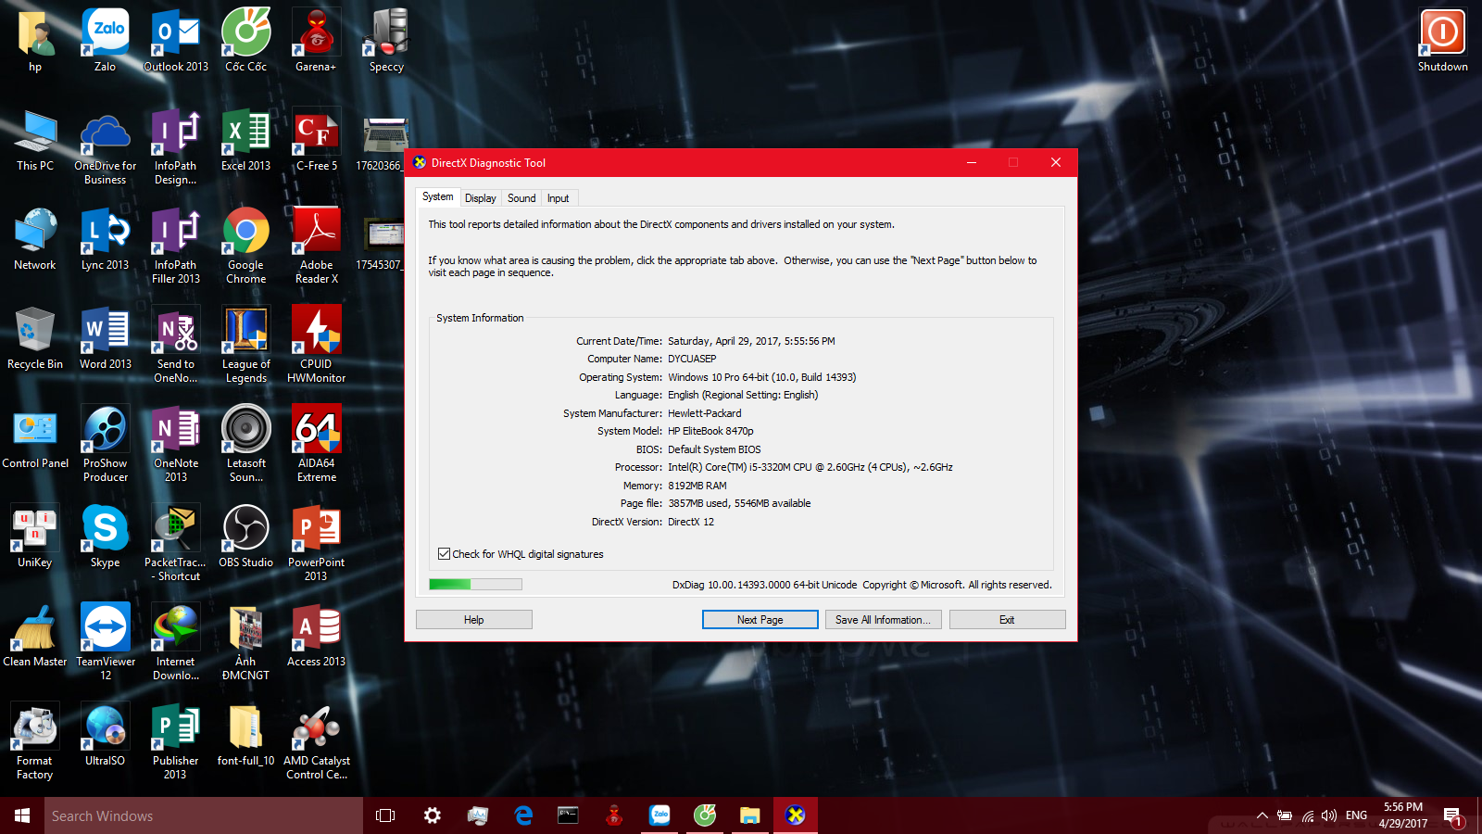1482x834 pixels.
Task: Open File Explorer on the taskbar
Action: click(750, 815)
